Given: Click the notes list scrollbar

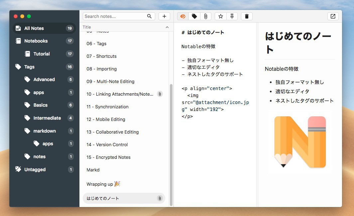Looking at the screenshot, I should coord(171,143).
